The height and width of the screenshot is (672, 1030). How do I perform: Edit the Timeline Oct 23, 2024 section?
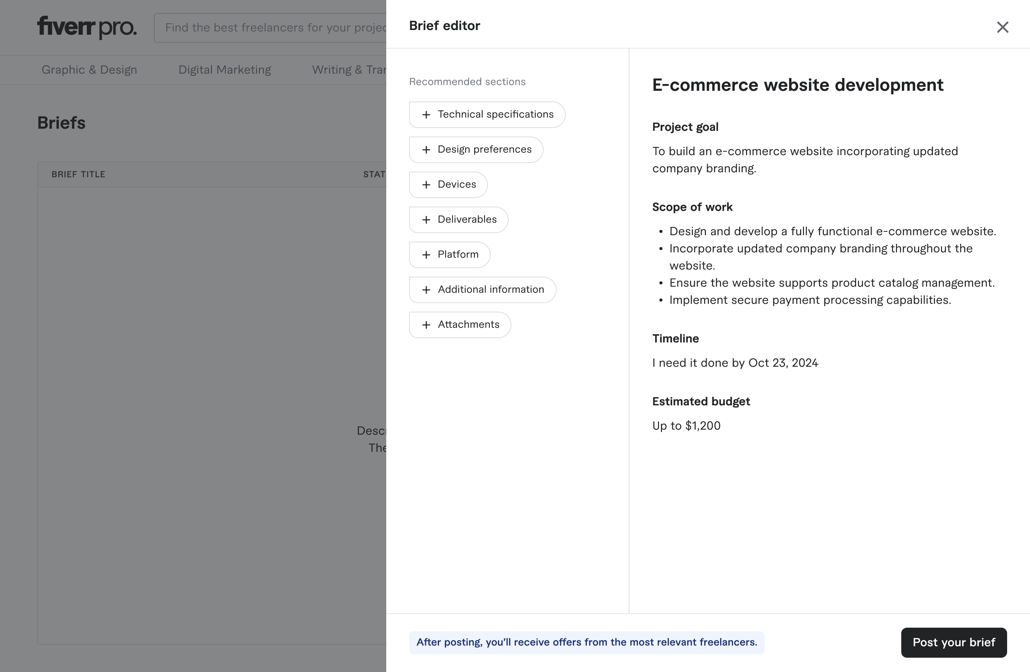pyautogui.click(x=735, y=363)
